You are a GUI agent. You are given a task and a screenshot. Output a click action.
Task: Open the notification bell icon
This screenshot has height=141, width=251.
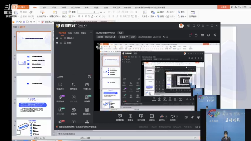(x=209, y=35)
